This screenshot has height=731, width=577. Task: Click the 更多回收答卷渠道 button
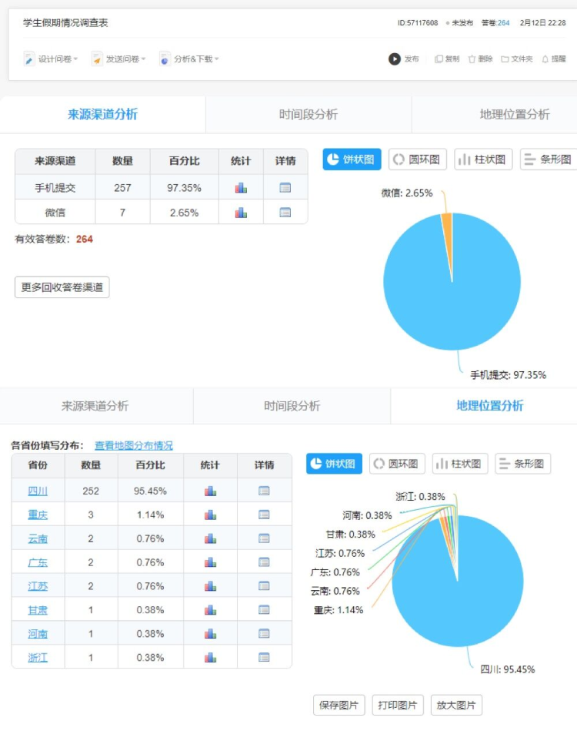[x=62, y=287]
